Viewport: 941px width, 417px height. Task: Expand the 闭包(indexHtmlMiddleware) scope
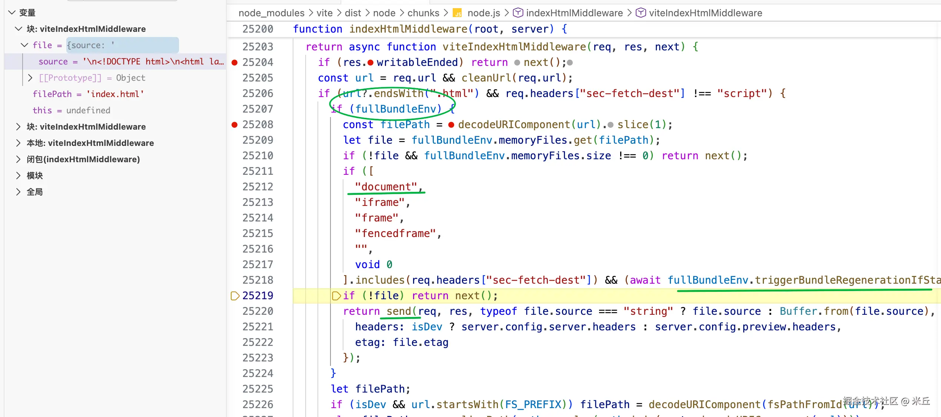(x=18, y=159)
